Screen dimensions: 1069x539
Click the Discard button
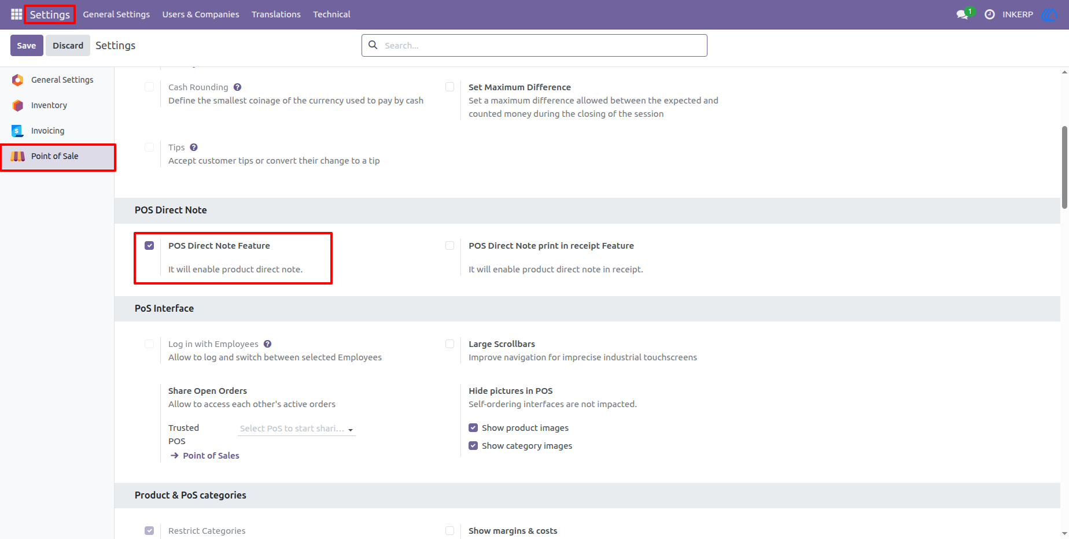pos(68,45)
